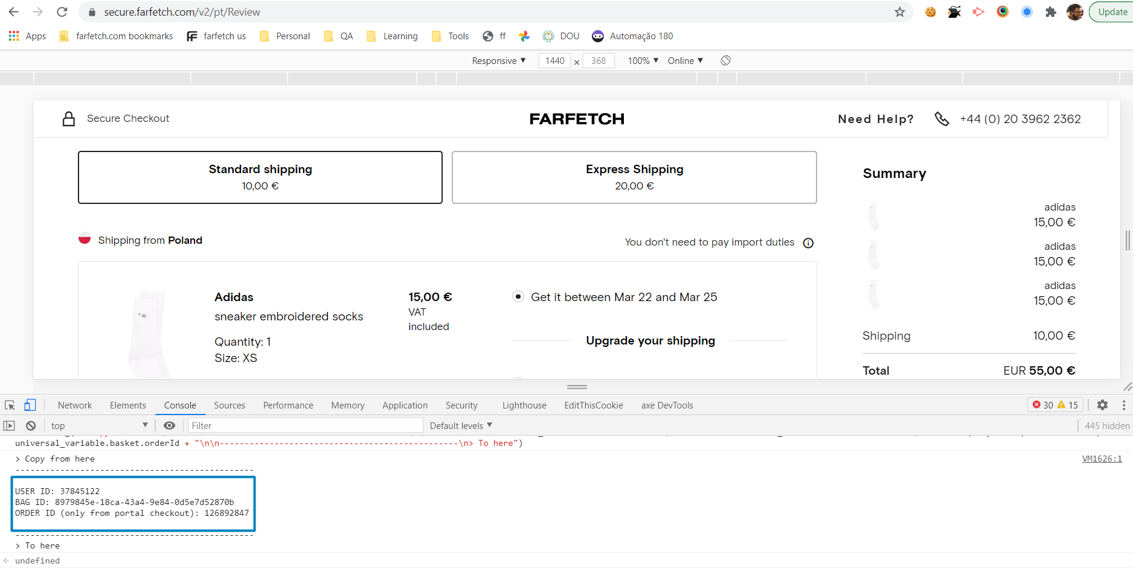The image size is (1133, 572).
Task: Click the Secure Checkout padlock icon
Action: click(69, 119)
